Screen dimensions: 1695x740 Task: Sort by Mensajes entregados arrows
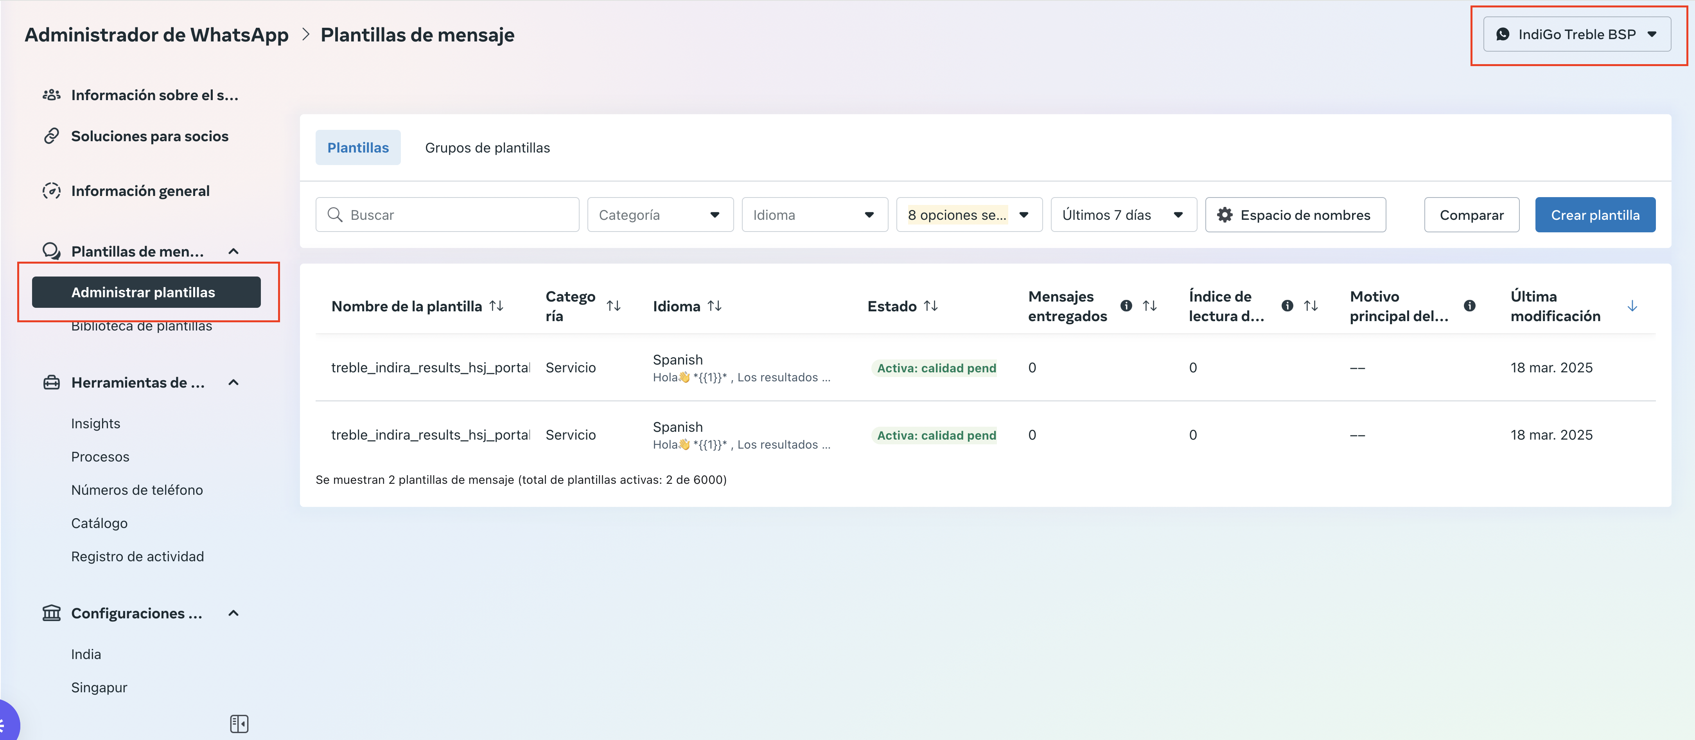[x=1149, y=306]
